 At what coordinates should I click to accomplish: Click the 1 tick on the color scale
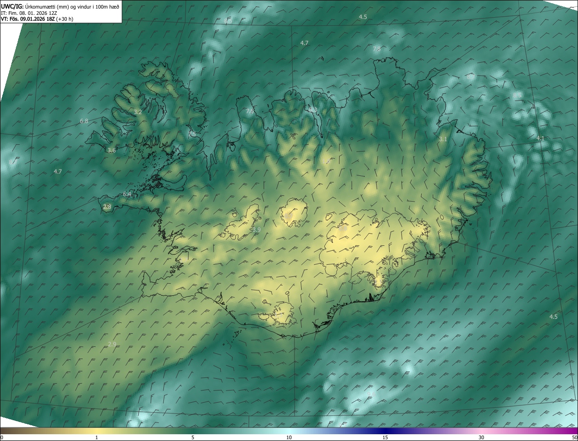97,438
